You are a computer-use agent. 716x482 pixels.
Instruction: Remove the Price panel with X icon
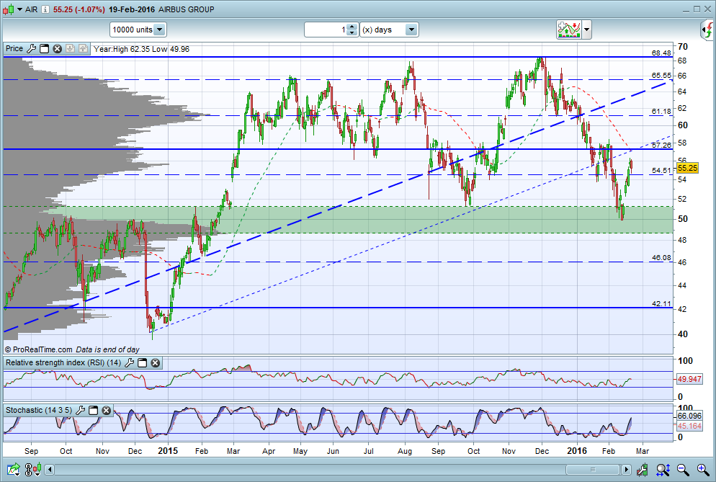pyautogui.click(x=57, y=49)
